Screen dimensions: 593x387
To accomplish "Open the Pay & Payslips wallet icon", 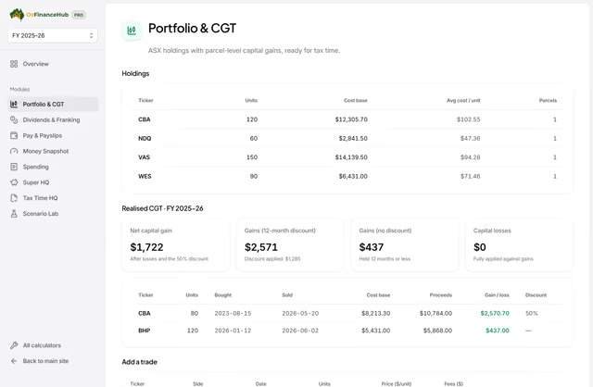I will point(14,135).
